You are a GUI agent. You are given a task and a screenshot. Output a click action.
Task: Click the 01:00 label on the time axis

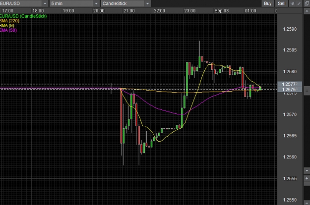click(x=250, y=11)
